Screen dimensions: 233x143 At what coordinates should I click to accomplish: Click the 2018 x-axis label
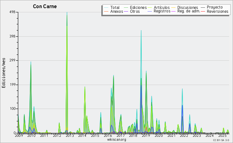pos(133,136)
